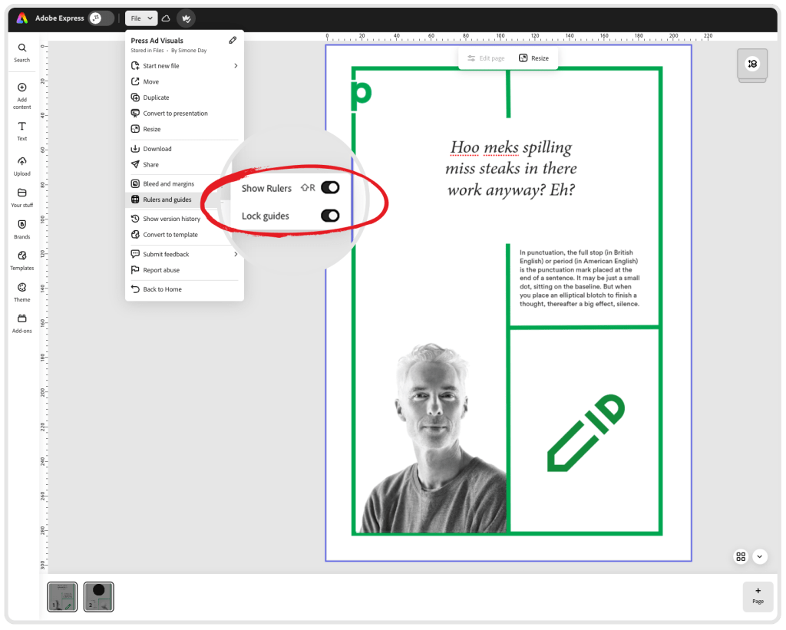Expand the Start new file submenu
The image size is (786, 630).
[x=236, y=66]
